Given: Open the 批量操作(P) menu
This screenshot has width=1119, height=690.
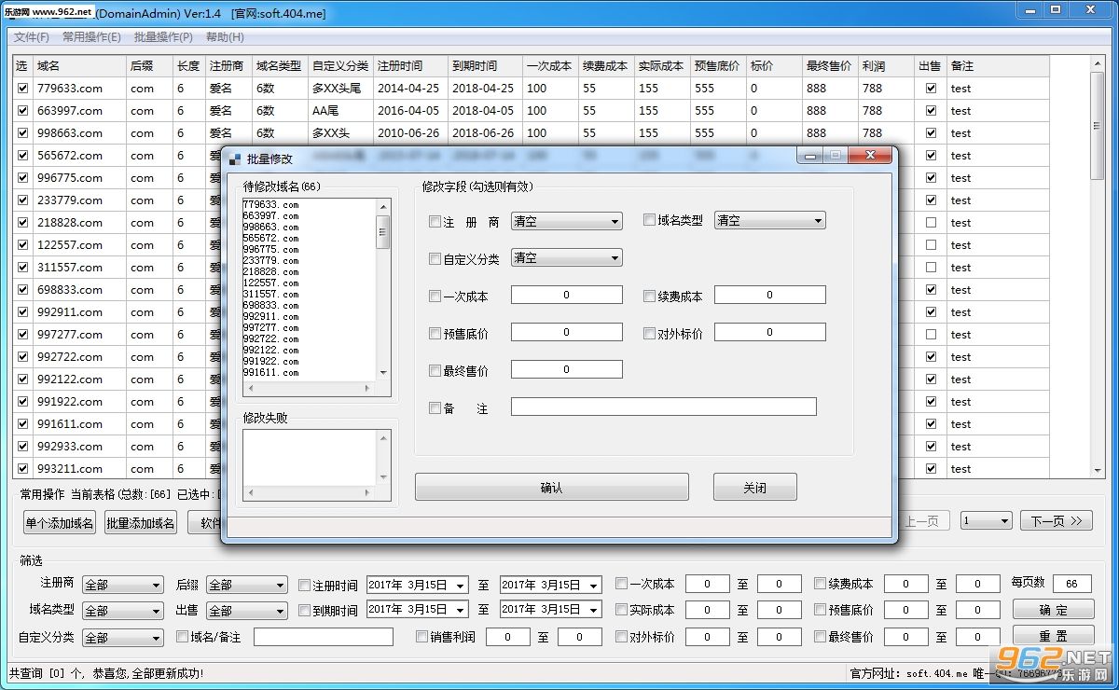Looking at the screenshot, I should pos(163,37).
